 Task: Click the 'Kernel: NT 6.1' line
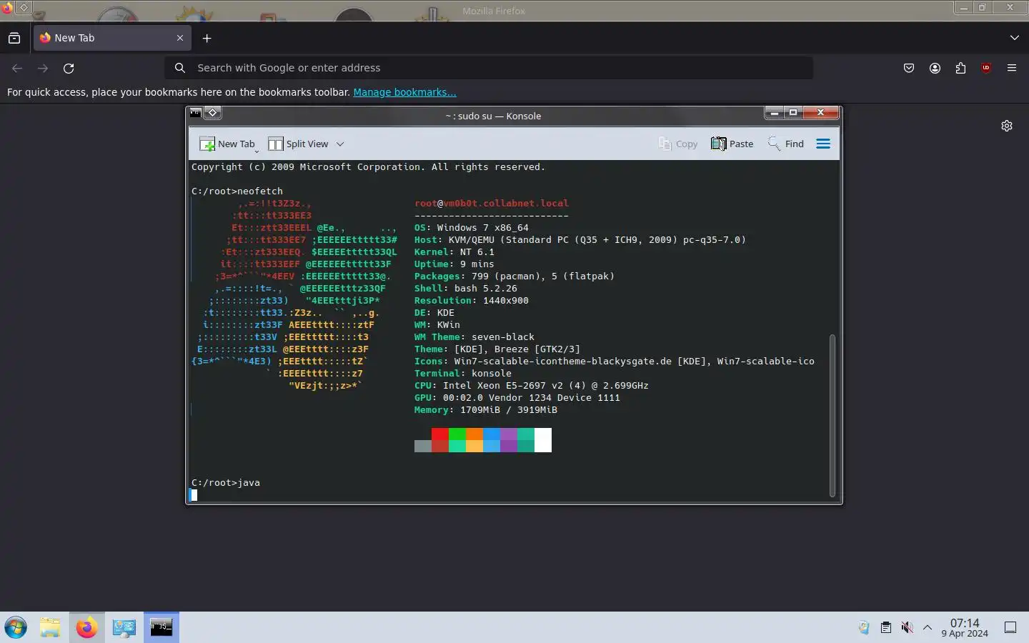click(x=454, y=252)
